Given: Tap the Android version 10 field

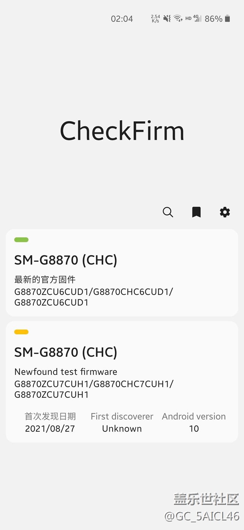Looking at the screenshot, I should tap(194, 428).
